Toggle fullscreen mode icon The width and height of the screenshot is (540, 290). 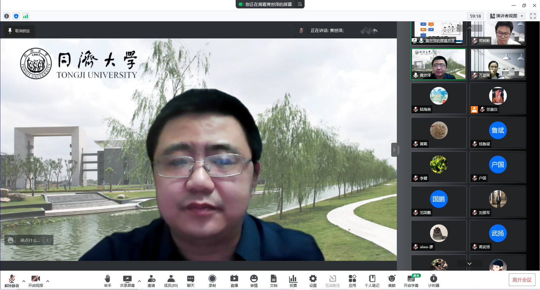533,16
